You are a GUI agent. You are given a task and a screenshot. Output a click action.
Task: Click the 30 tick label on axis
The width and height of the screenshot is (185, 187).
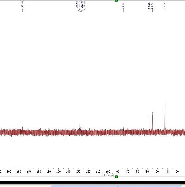point(177,171)
